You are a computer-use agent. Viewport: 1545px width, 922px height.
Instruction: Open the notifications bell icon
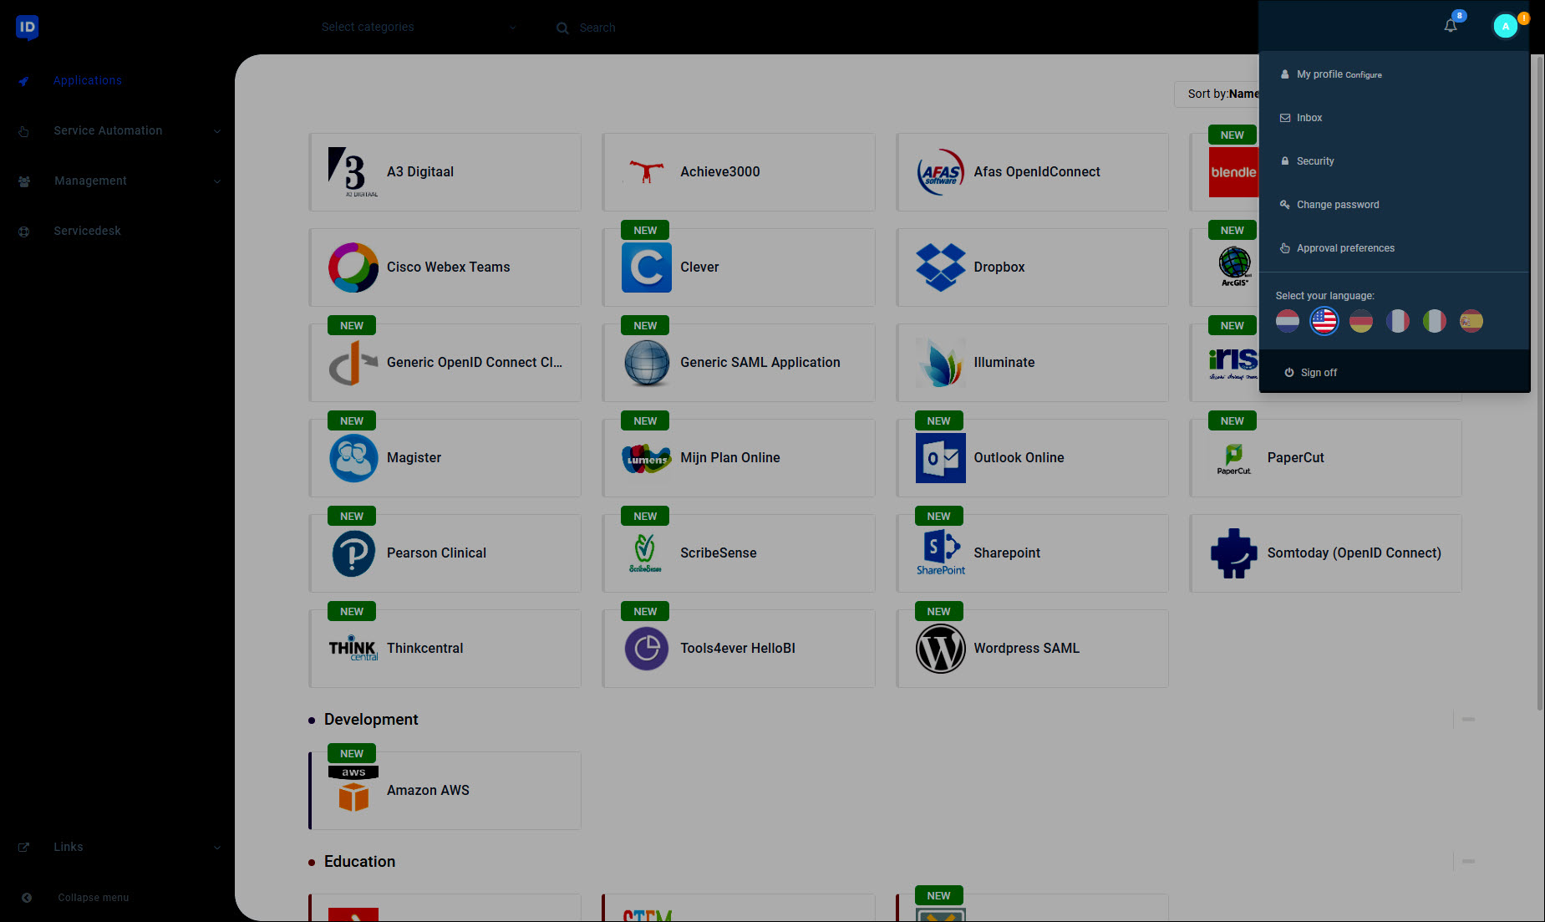[x=1451, y=26]
